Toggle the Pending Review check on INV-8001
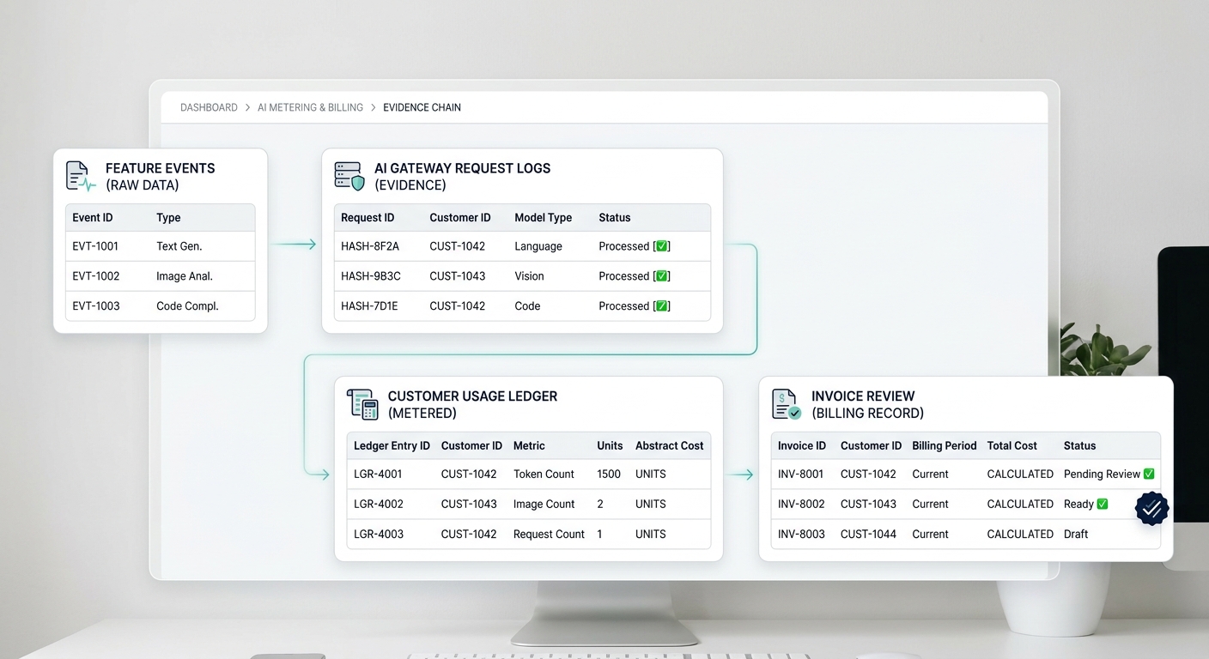The width and height of the screenshot is (1209, 659). pyautogui.click(x=1149, y=474)
